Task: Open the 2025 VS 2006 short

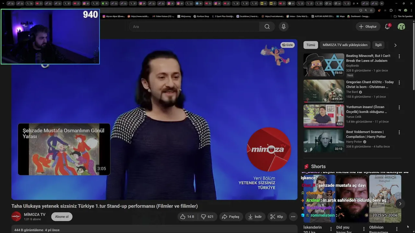Action: point(385,199)
